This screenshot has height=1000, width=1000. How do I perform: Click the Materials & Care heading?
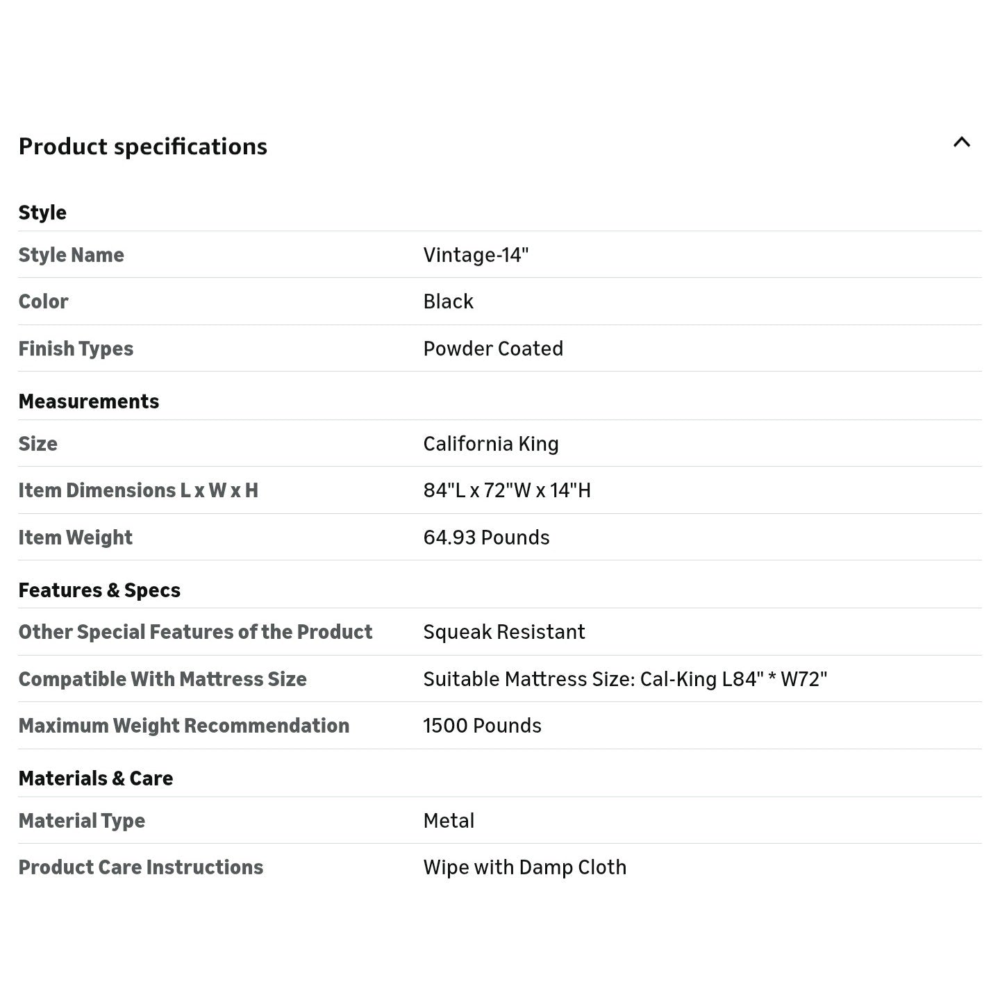coord(96,778)
